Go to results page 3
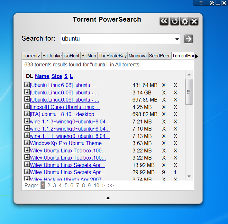 (x=54, y=186)
